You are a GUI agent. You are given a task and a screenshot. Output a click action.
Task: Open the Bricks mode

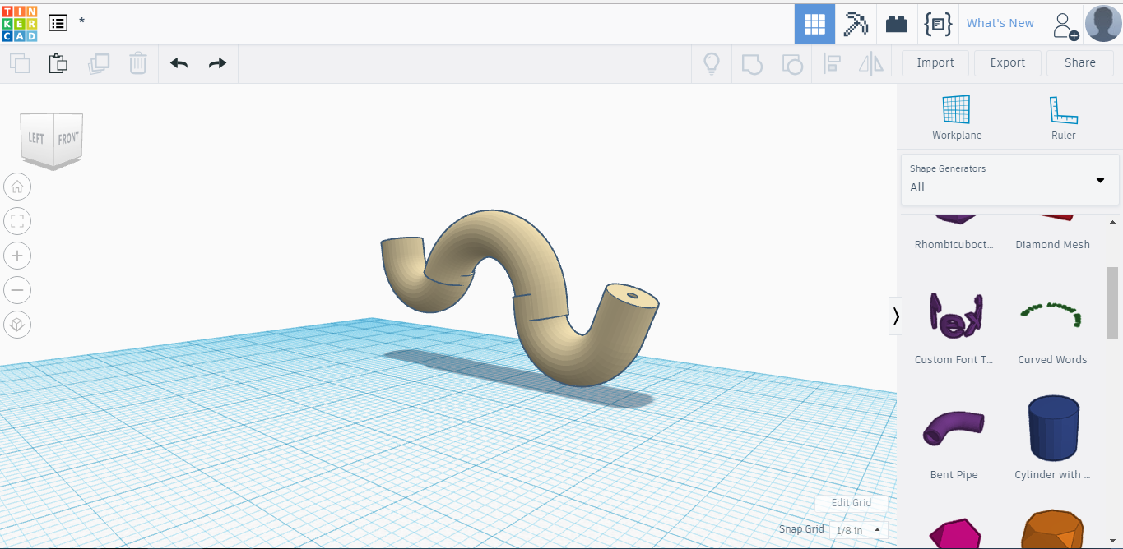(897, 24)
